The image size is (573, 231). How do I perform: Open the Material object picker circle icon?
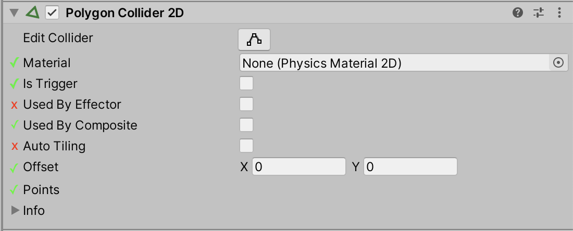[x=558, y=63]
